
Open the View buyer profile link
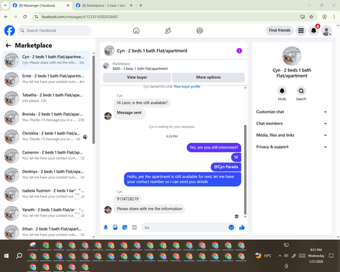coord(187,86)
